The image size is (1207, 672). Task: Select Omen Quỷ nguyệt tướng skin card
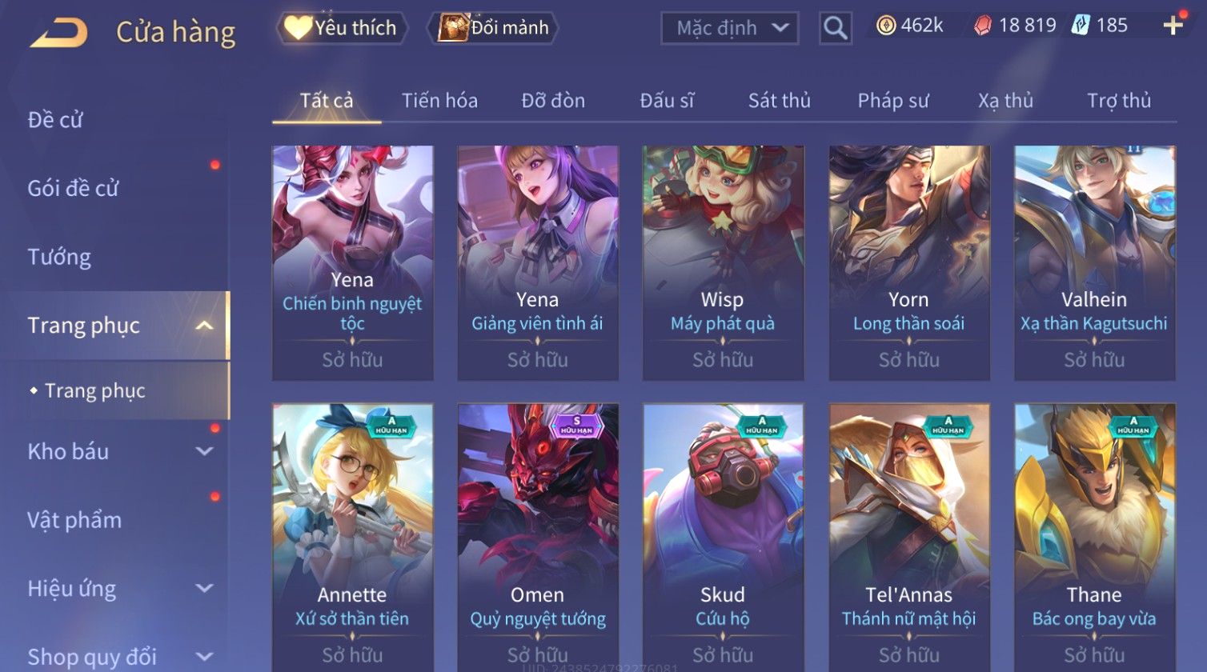(x=538, y=538)
